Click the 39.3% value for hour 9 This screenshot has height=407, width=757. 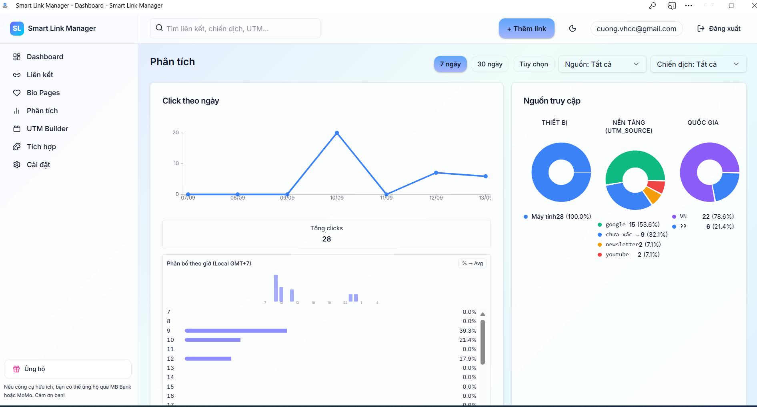tap(468, 331)
